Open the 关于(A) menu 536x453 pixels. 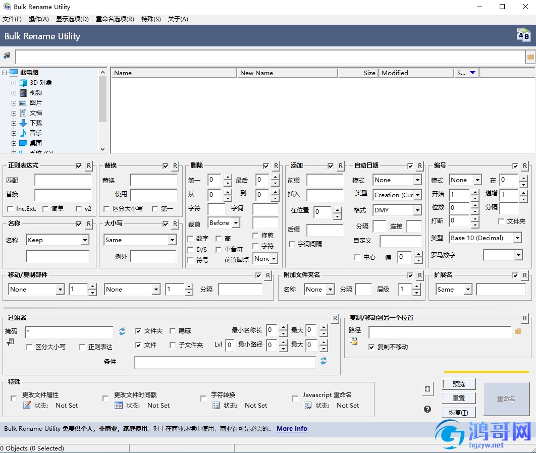178,19
